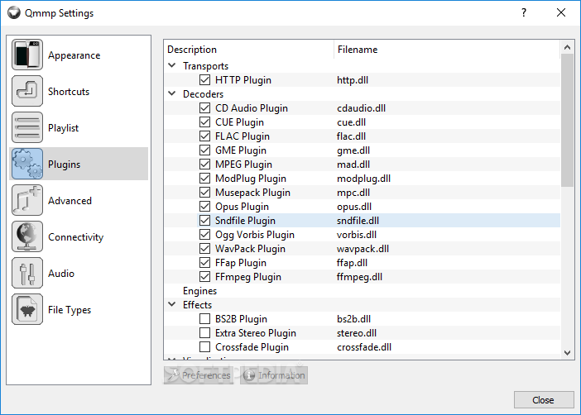This screenshot has width=581, height=415.
Task: Select the mad.dll filename cell
Action: coord(353,165)
